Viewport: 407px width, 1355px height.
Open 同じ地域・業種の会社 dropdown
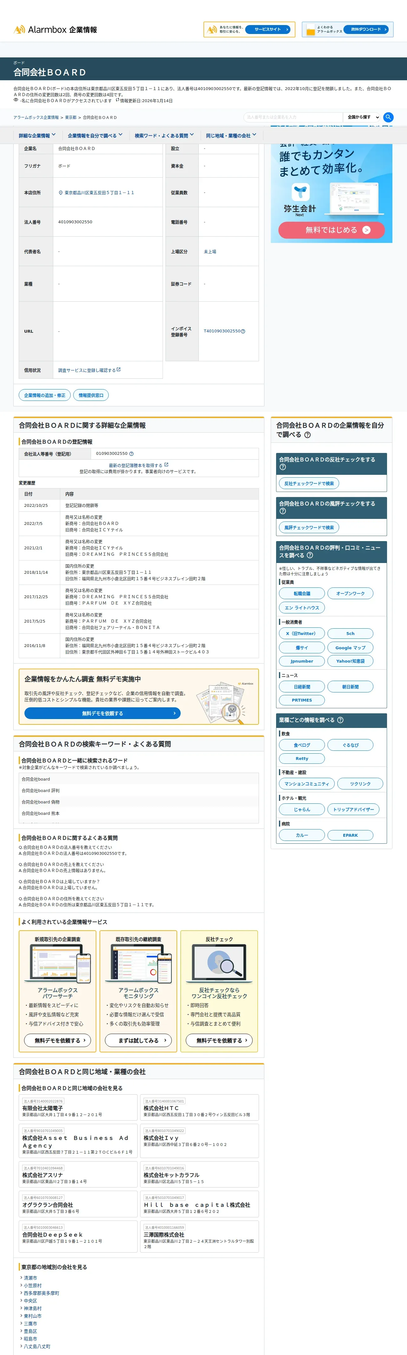coord(231,136)
